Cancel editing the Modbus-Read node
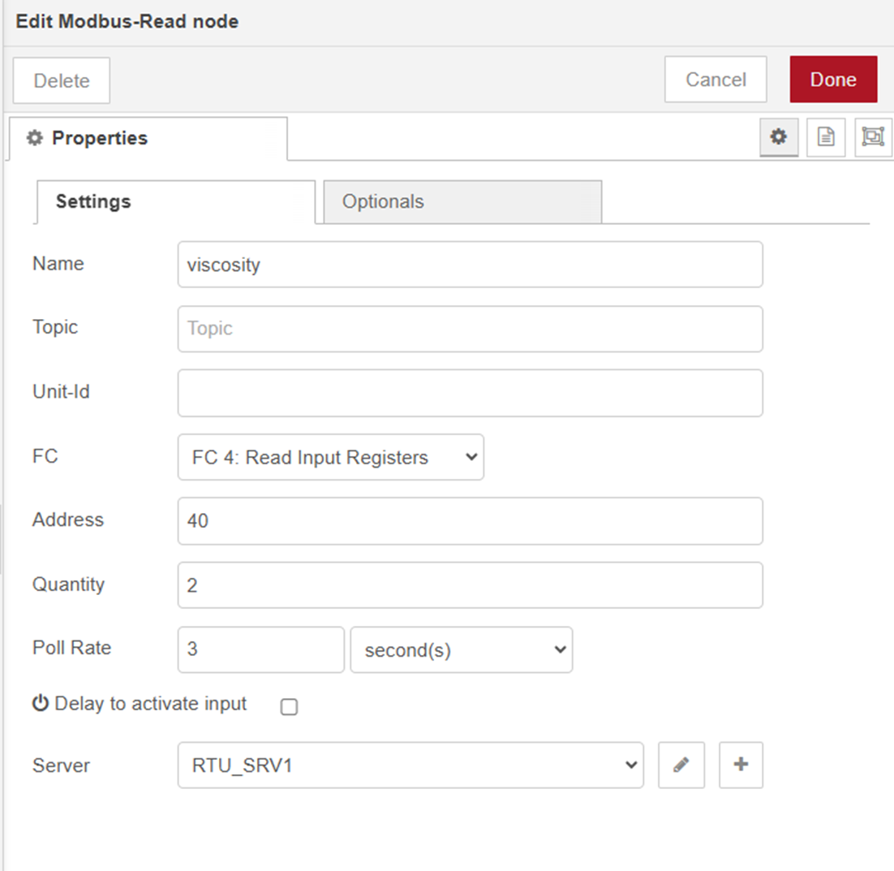The image size is (894, 871). (x=715, y=79)
